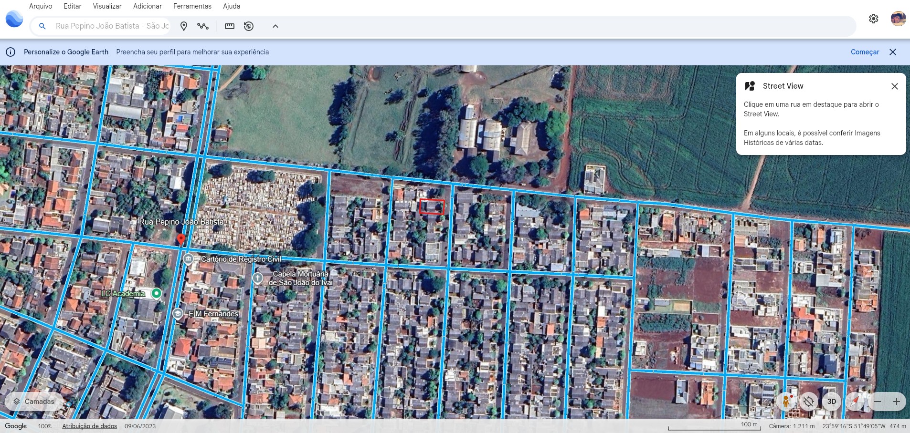Screen dimensions: 910x433
Task: Open the Atribuição de dados link
Action: (x=89, y=426)
